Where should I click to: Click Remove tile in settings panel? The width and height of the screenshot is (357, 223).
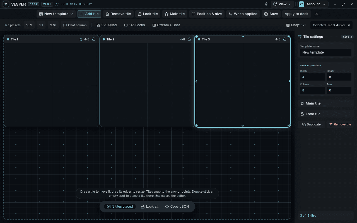[x=340, y=124]
